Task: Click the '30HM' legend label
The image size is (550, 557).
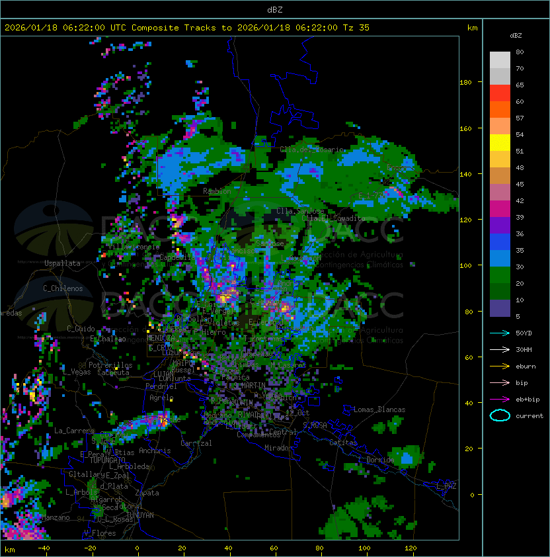Action: tap(524, 349)
